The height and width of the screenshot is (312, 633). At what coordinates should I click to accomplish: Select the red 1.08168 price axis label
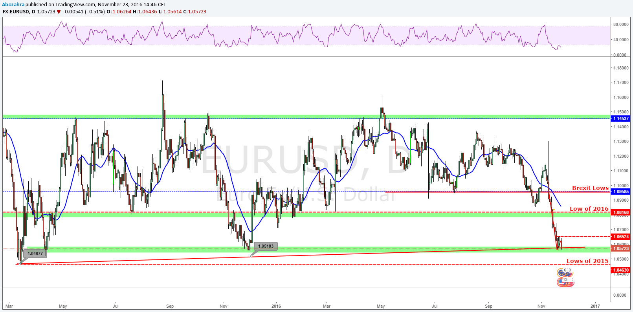click(621, 212)
